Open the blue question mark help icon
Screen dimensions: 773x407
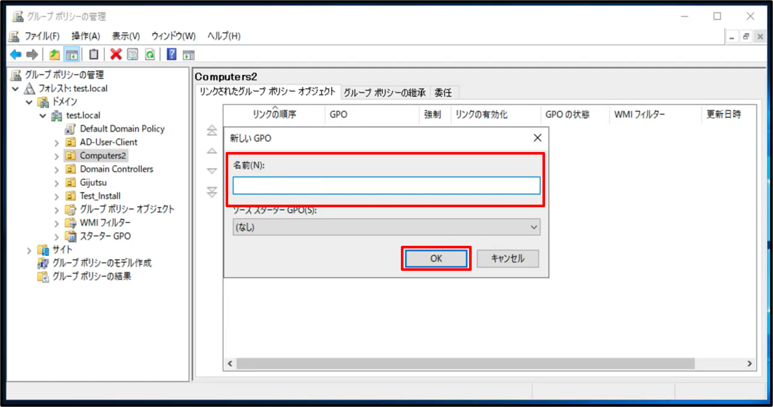(x=171, y=55)
